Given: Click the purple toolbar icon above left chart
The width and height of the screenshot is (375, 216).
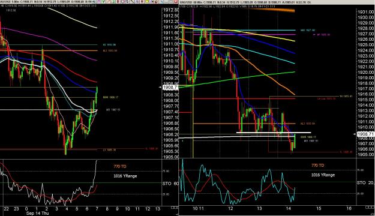Looking at the screenshot, I should click(98, 1).
